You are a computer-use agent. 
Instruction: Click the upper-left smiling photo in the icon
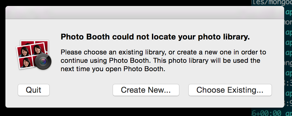[23, 51]
